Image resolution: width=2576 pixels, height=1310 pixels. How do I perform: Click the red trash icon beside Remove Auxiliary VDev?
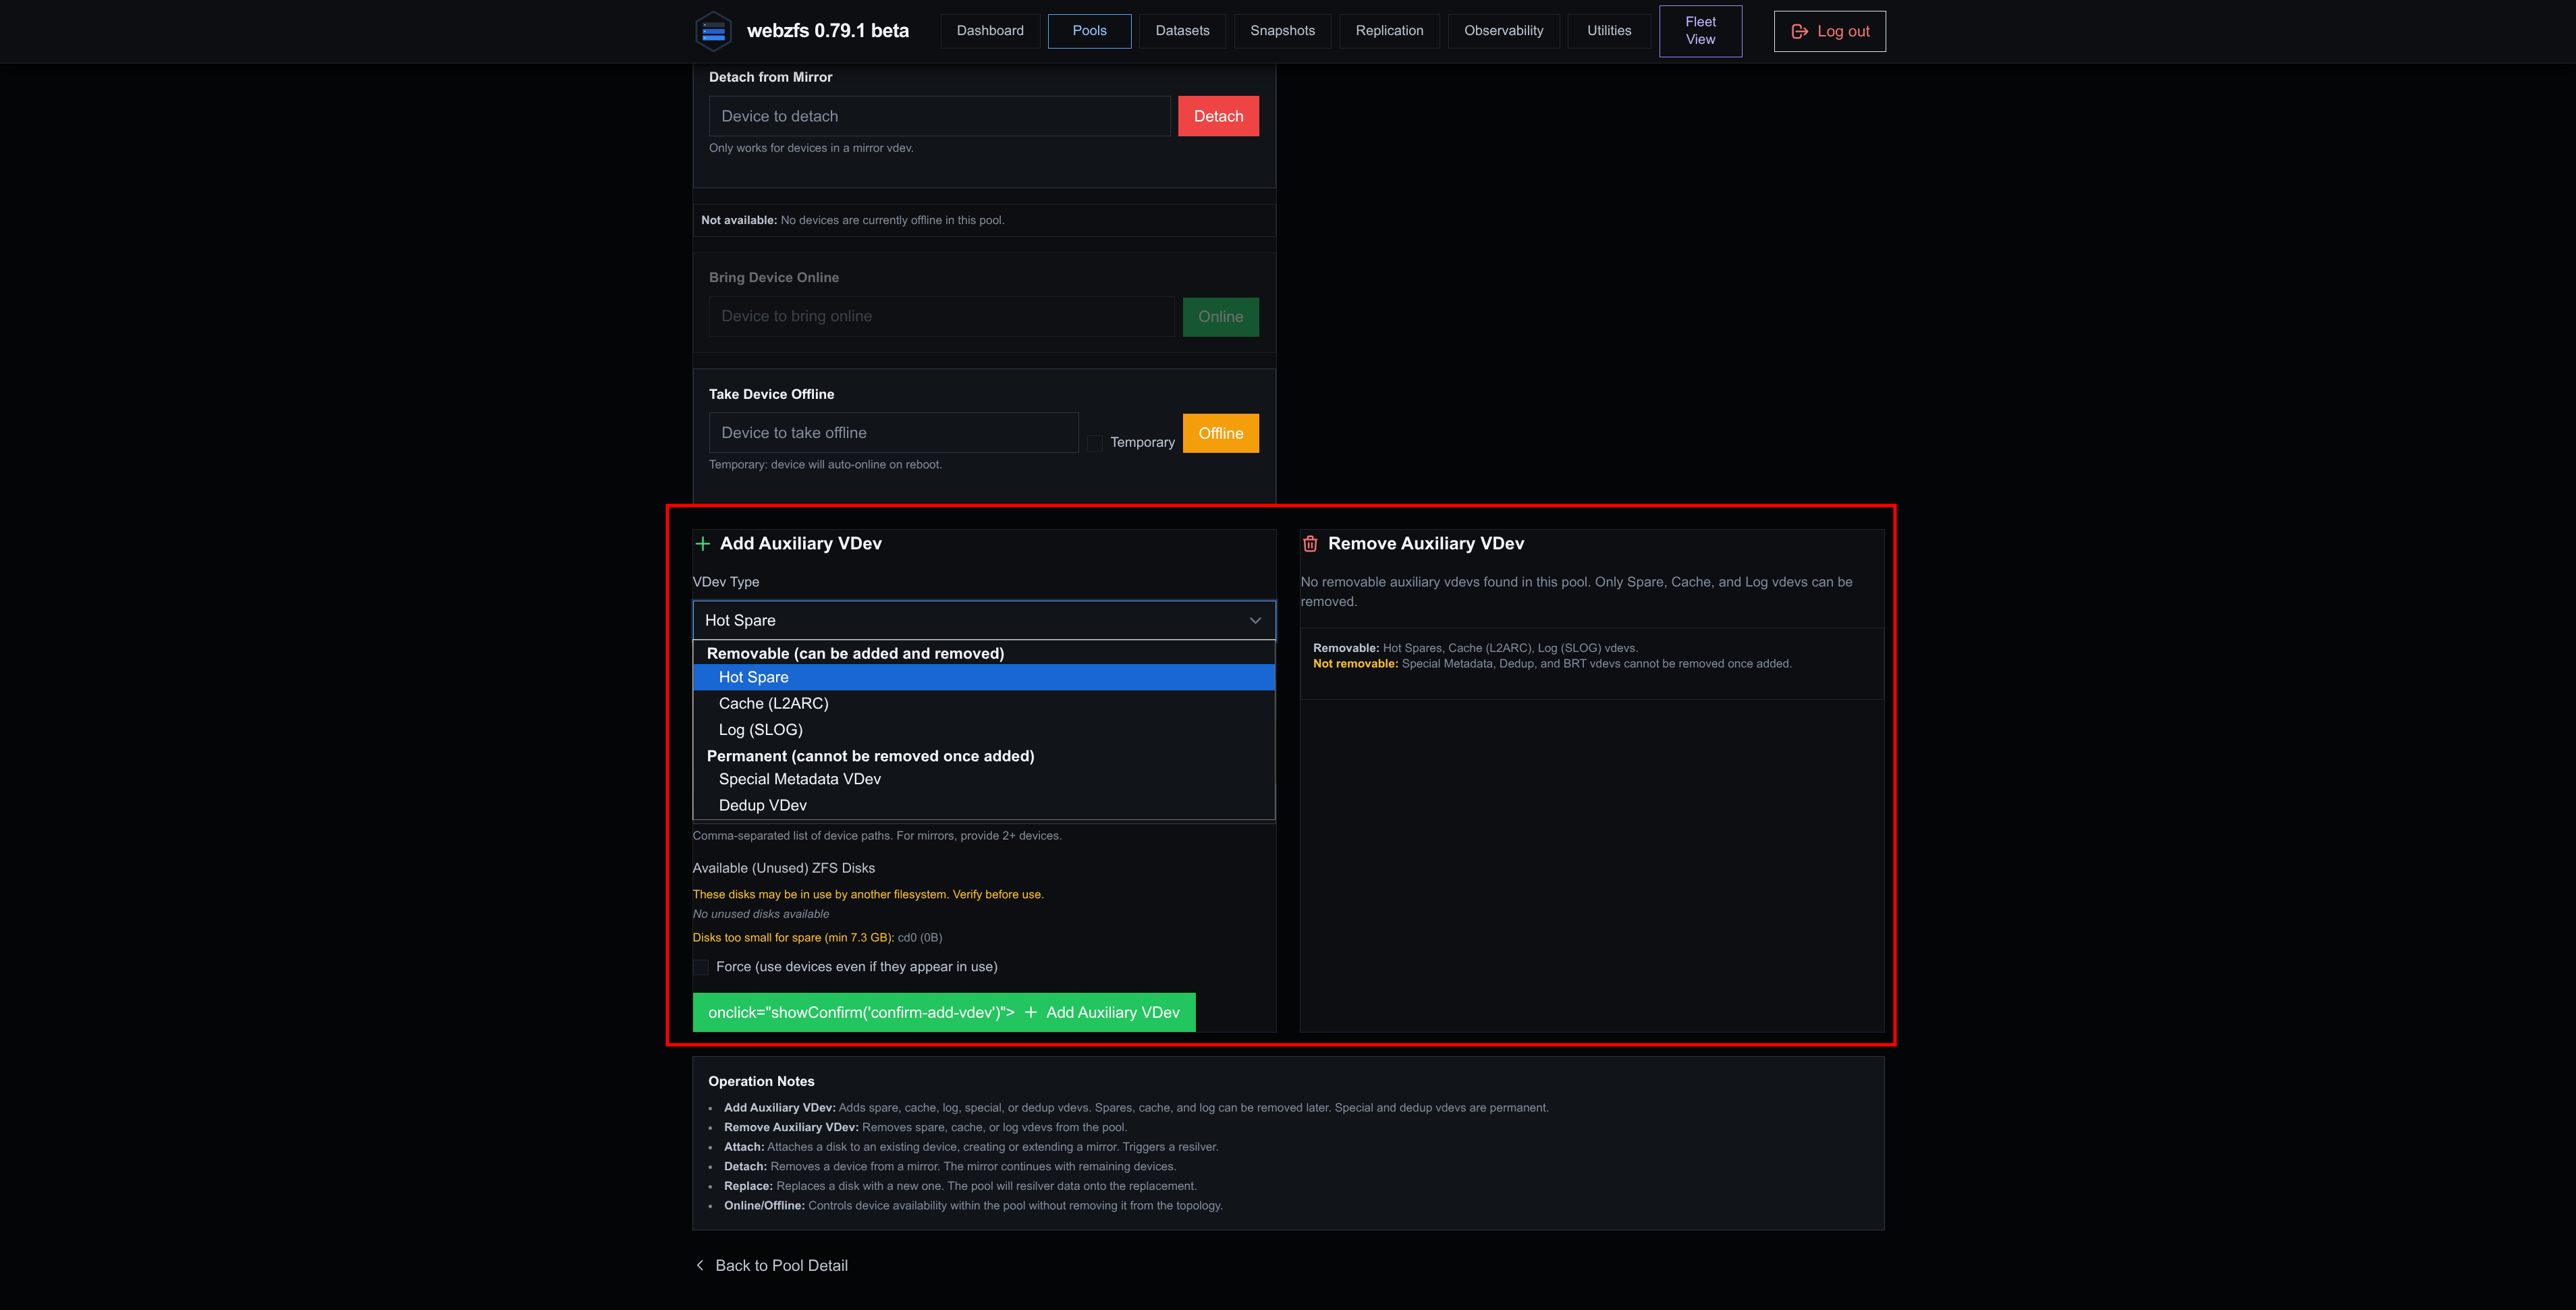(1310, 543)
